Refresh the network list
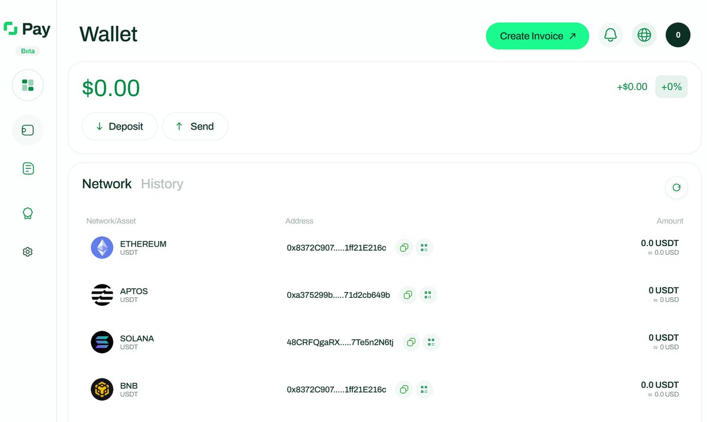 tap(676, 187)
